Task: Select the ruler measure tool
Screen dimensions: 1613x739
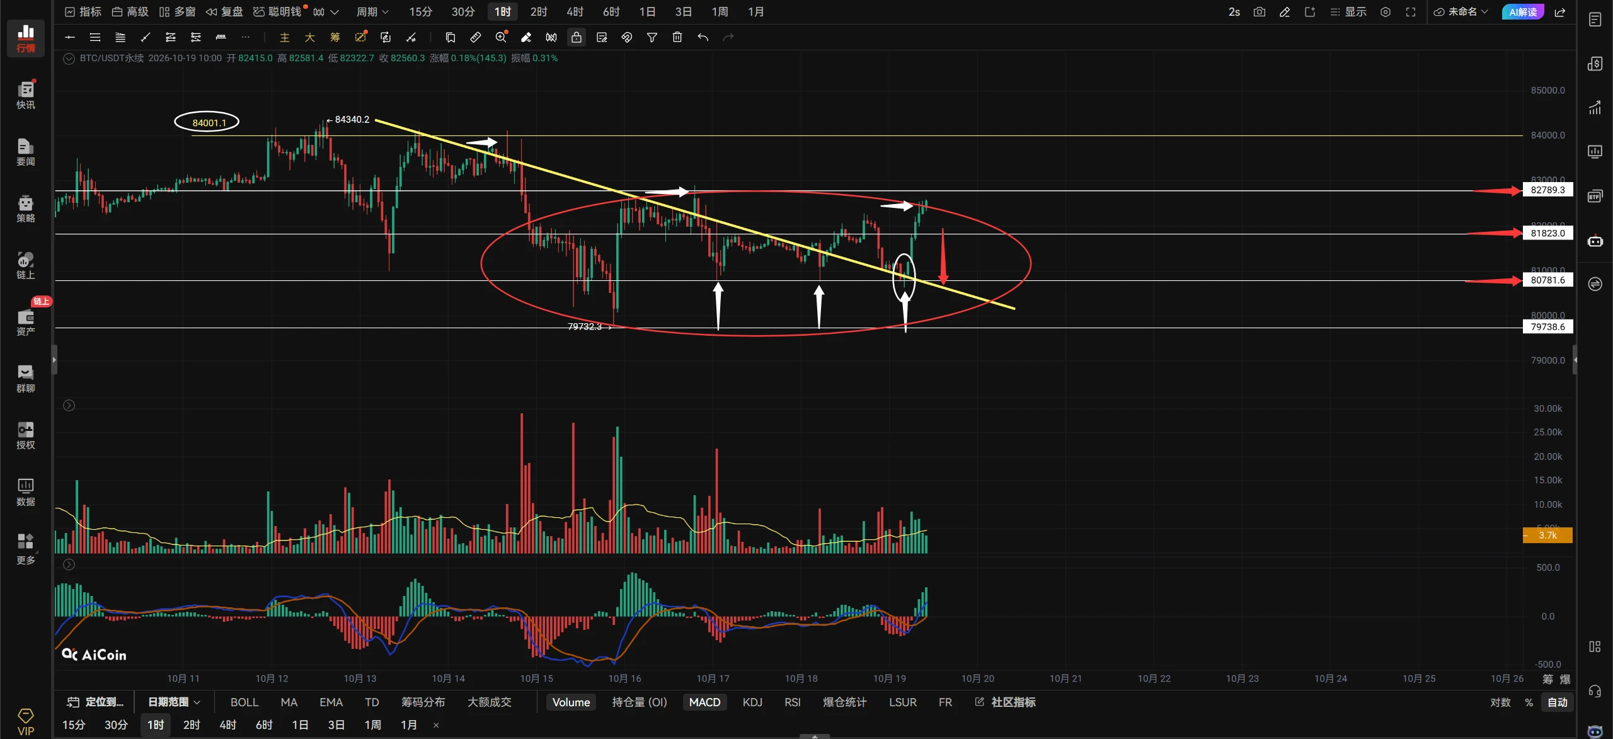Action: pos(476,37)
